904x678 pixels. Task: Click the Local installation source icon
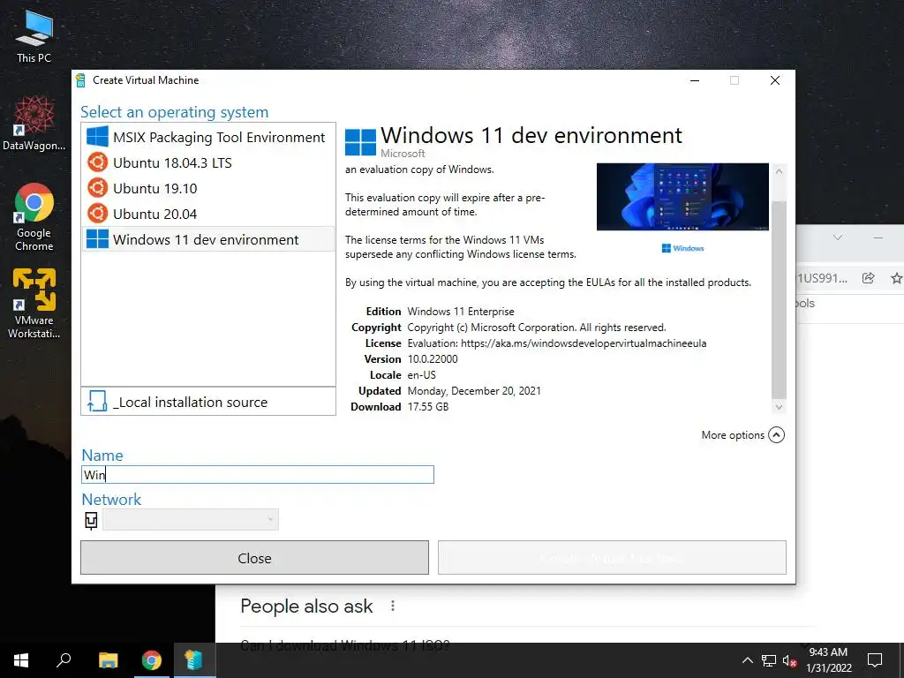pyautogui.click(x=96, y=402)
